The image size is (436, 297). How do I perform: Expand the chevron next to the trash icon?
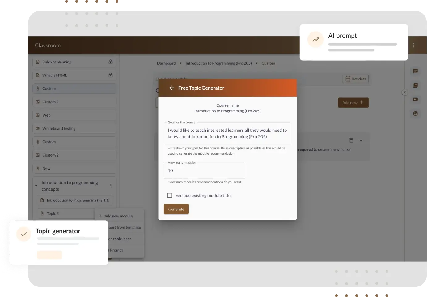361,140
